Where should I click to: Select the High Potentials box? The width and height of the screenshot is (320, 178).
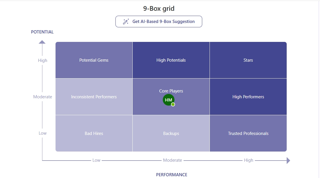coord(171,60)
